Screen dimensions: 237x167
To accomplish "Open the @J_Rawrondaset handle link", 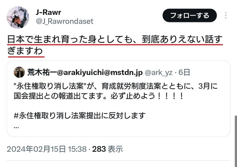I will [65, 21].
